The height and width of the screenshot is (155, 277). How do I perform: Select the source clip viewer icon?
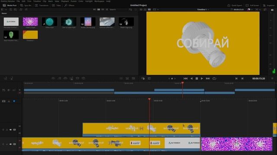pos(141,9)
